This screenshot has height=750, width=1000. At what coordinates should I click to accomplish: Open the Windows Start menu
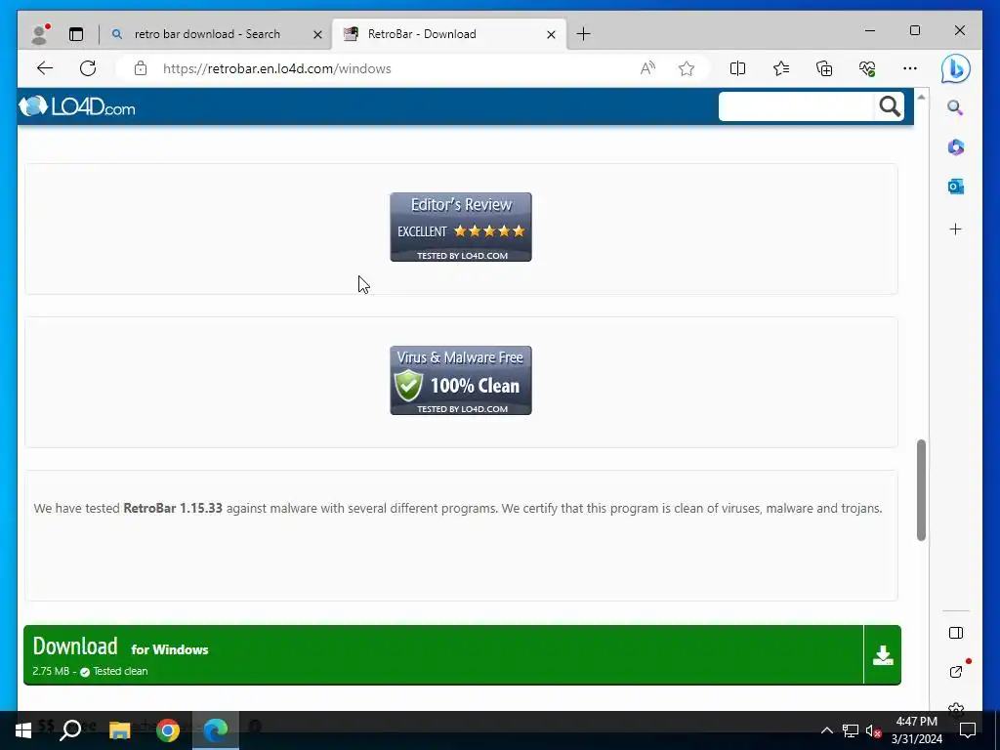(x=23, y=730)
